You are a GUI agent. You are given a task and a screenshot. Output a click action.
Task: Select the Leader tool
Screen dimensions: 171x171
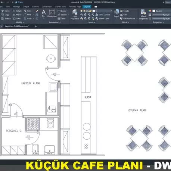click(62, 15)
